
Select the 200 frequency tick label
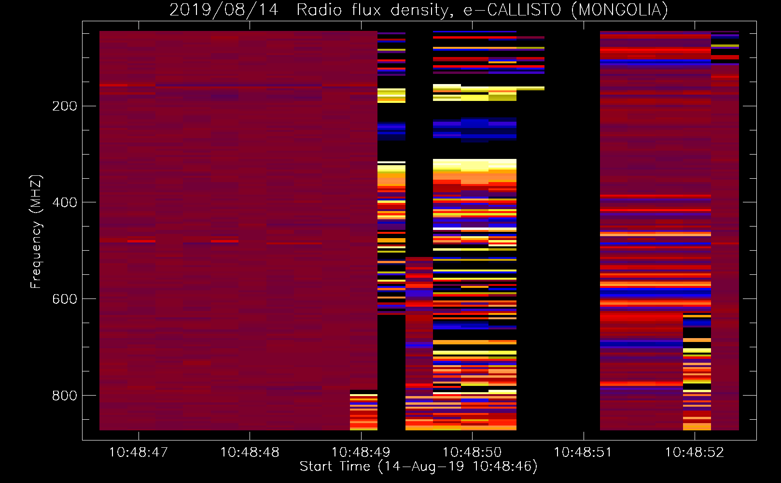click(x=65, y=106)
